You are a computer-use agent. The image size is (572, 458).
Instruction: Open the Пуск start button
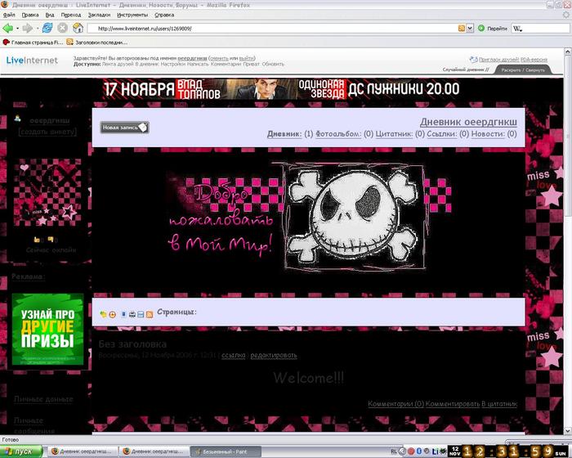pos(21,451)
